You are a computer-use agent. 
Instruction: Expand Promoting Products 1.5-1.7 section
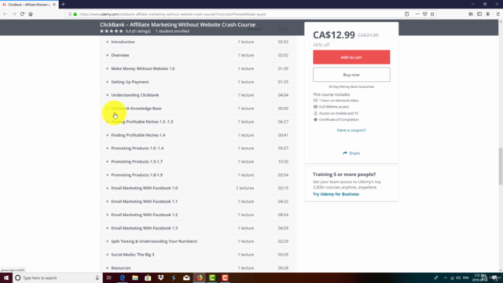tap(107, 162)
